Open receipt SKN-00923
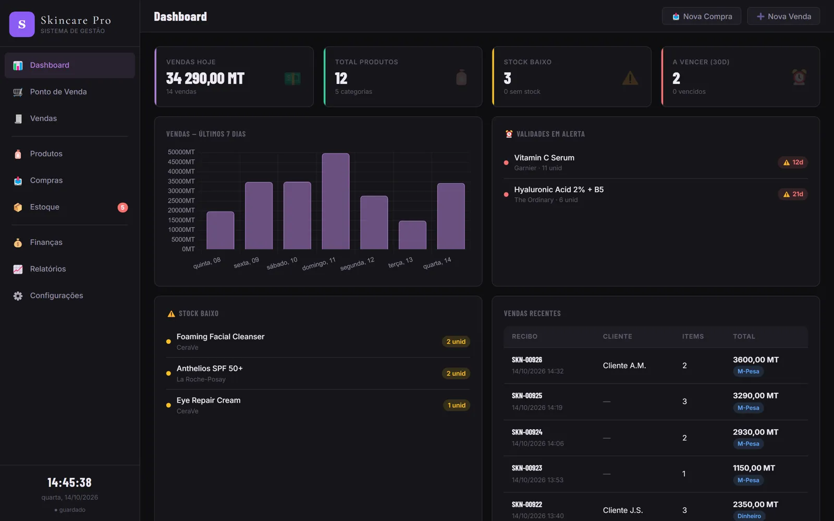This screenshot has width=834, height=521. pyautogui.click(x=527, y=468)
